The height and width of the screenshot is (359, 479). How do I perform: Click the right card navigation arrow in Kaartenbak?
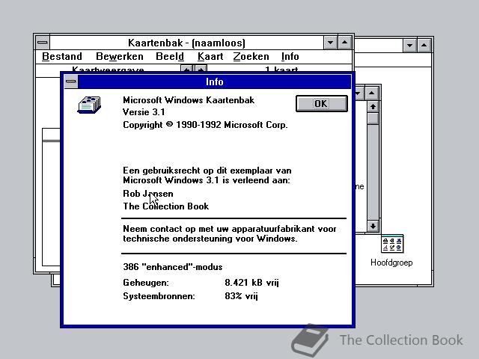pos(201,69)
